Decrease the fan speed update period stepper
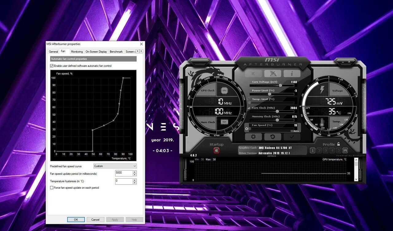Image resolution: width=393 pixels, height=231 pixels. click(134, 175)
